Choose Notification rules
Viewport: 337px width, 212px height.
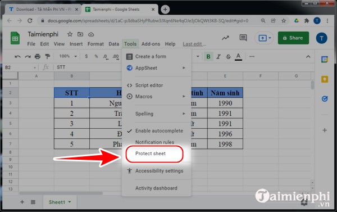[157, 142]
